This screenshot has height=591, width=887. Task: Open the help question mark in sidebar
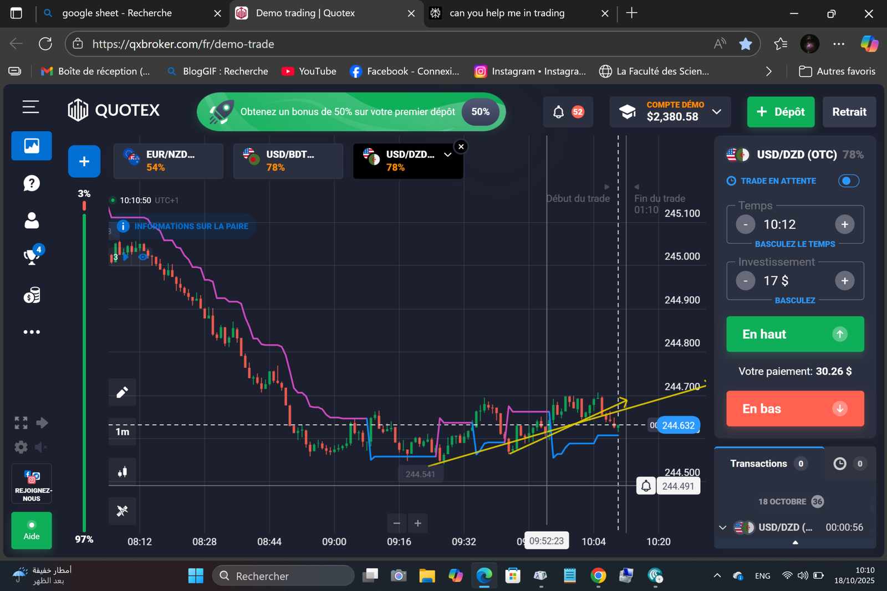[32, 183]
